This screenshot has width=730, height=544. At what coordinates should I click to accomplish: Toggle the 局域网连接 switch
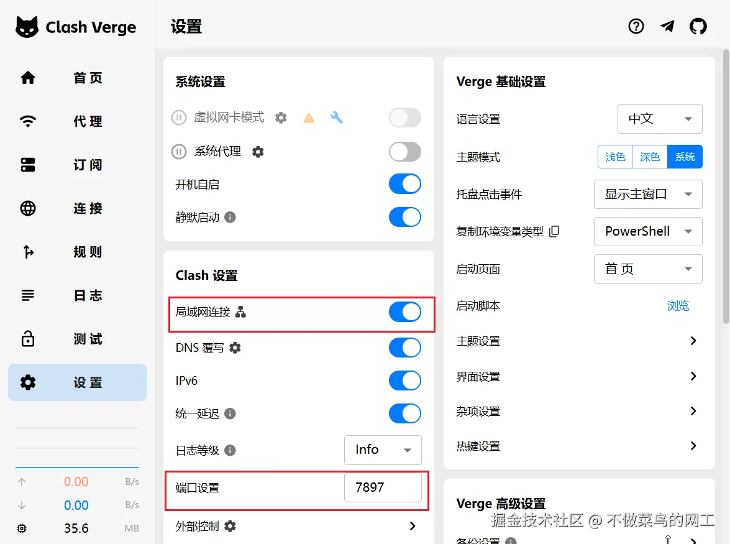(x=405, y=311)
